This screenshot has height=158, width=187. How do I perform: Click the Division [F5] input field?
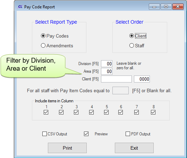(x=107, y=64)
